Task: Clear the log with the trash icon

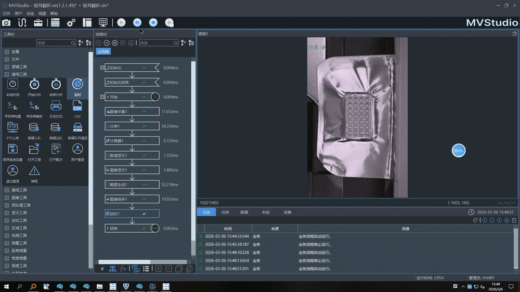Action: [x=514, y=220]
